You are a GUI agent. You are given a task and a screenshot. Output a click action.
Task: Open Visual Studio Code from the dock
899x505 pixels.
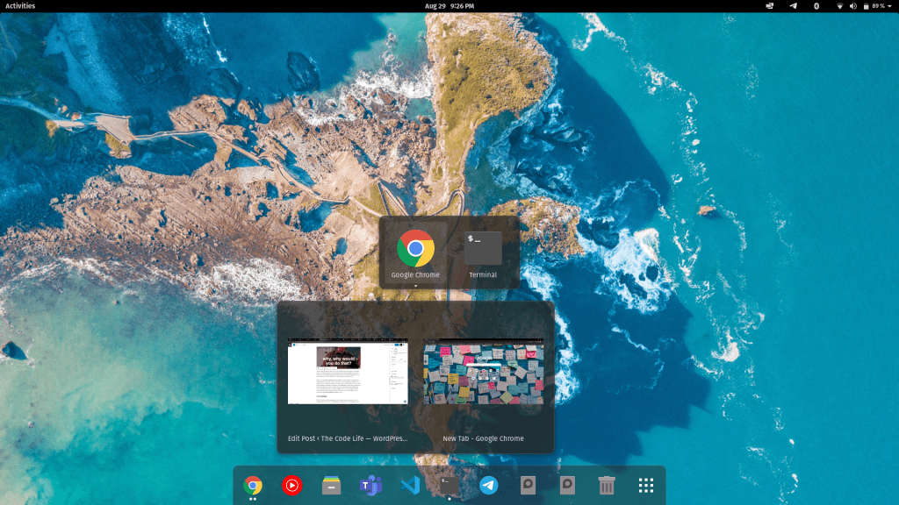coord(410,485)
